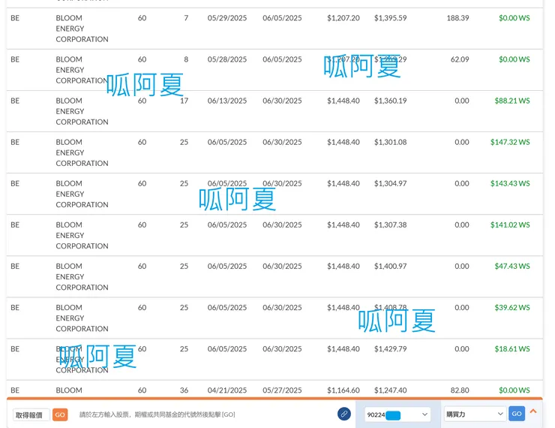Viewport: 555px width, 428px height.
Task: Select the $1,164.60 cell
Action: [x=343, y=390]
